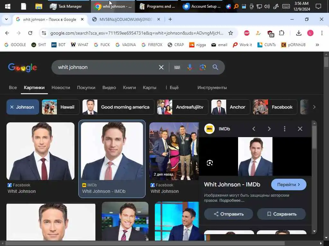Open the WHAT Wikipedia bookmark
The image size is (329, 246).
pos(80,45)
